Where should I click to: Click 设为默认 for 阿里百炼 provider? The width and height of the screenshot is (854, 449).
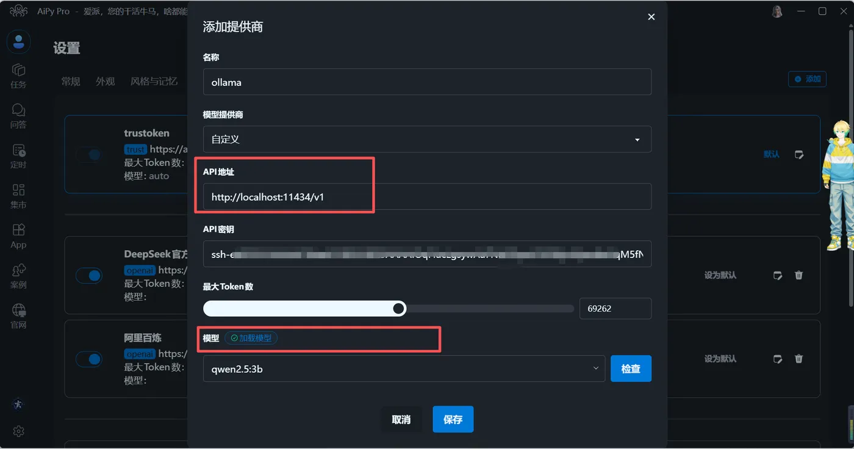pos(720,359)
